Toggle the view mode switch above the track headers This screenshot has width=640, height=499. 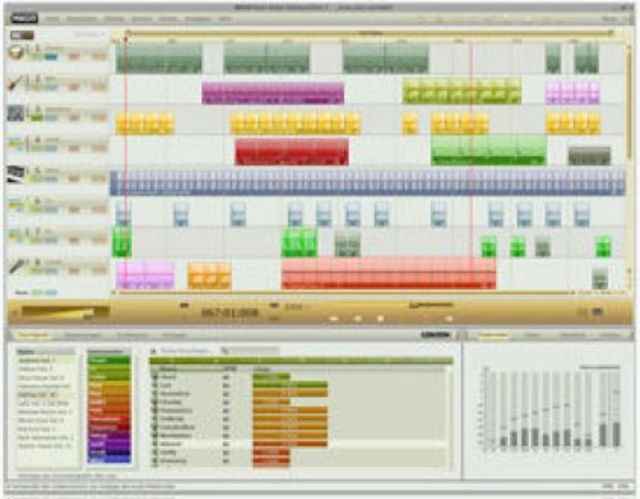tap(22, 36)
